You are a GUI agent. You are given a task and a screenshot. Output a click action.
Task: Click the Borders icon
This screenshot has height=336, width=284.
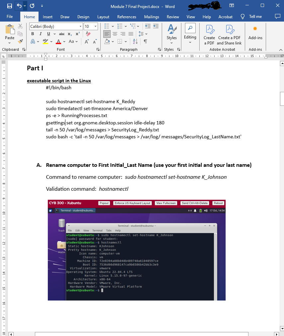120,41
